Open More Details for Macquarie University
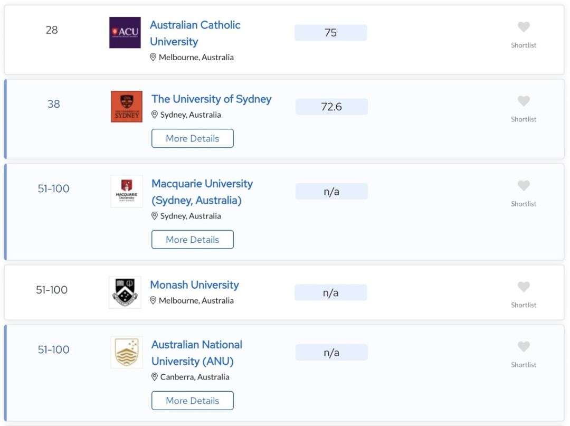The image size is (570, 426). point(192,240)
